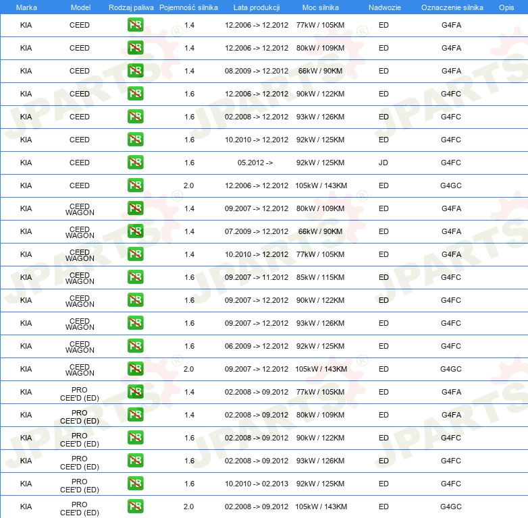Click the Model column header
Screen dimensions: 528x518
80,7
